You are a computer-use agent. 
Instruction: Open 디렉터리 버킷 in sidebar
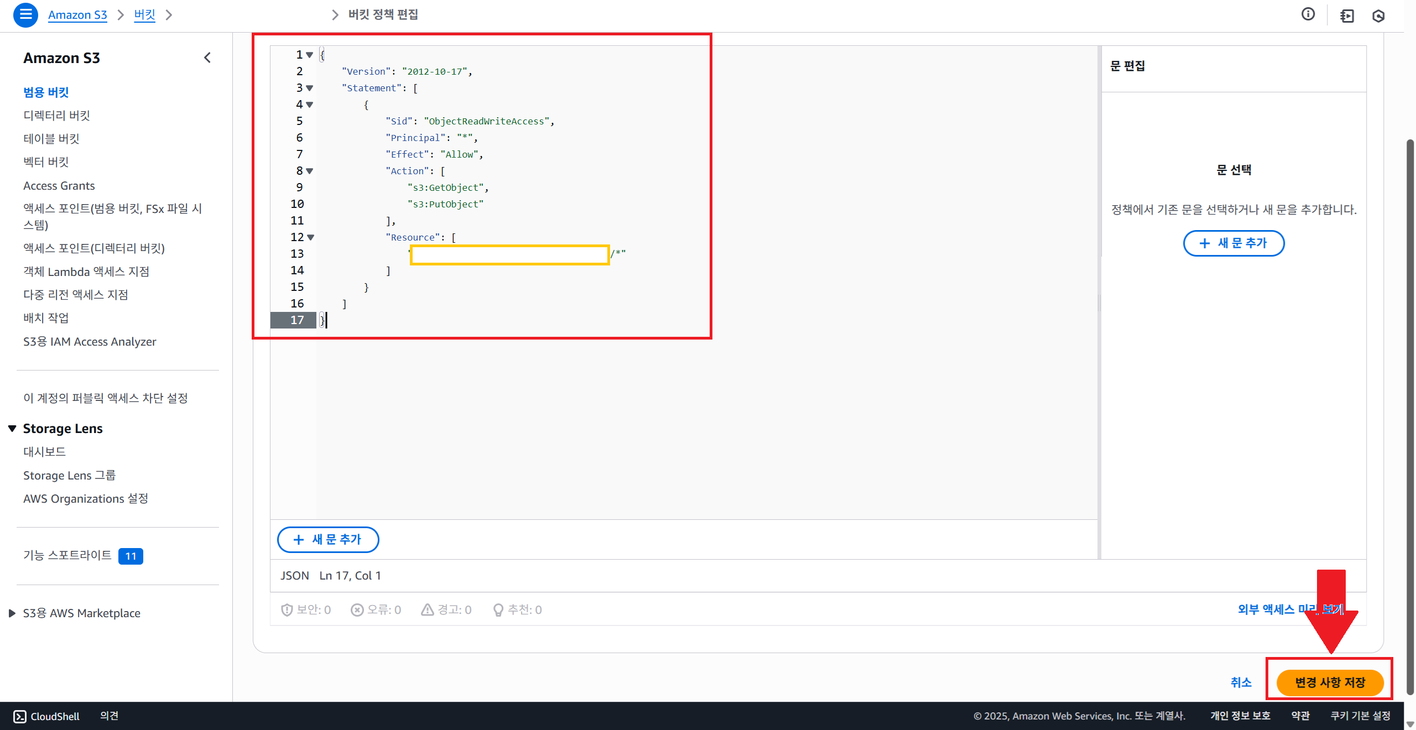[x=56, y=115]
